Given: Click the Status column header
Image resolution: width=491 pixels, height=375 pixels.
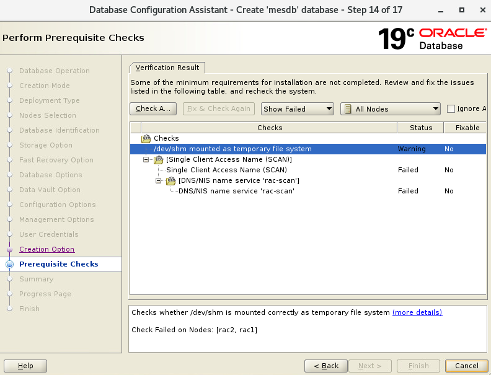Looking at the screenshot, I should tap(421, 128).
